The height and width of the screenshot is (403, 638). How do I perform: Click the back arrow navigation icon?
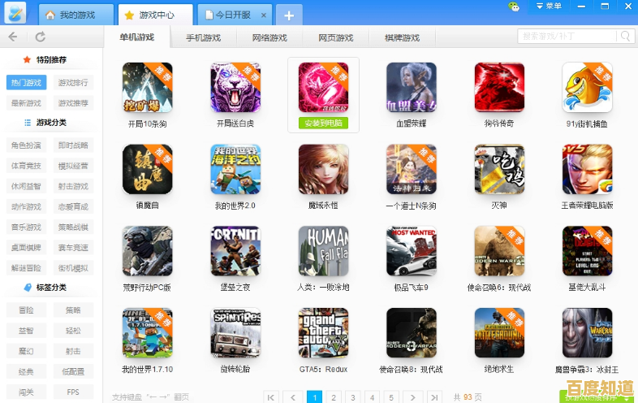pyautogui.click(x=13, y=37)
